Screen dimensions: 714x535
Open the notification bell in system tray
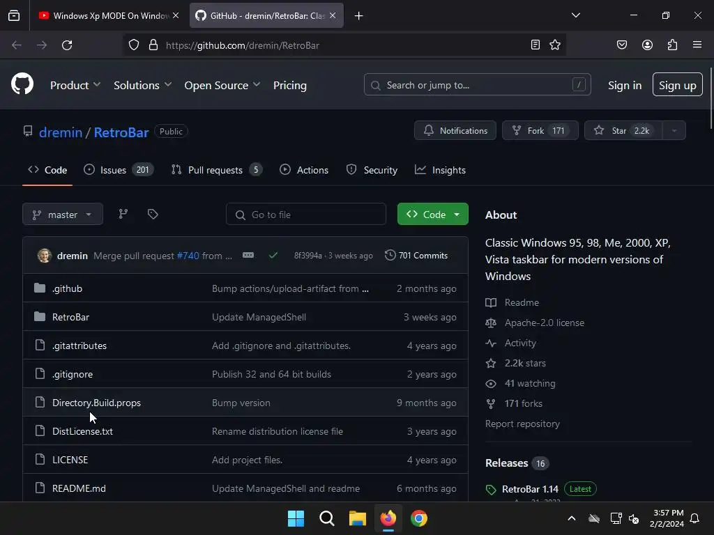[x=695, y=518]
